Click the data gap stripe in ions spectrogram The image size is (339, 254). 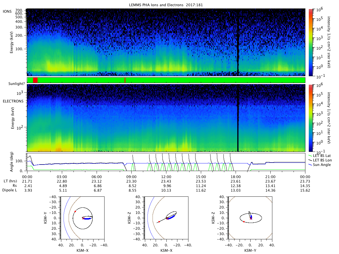238,42
